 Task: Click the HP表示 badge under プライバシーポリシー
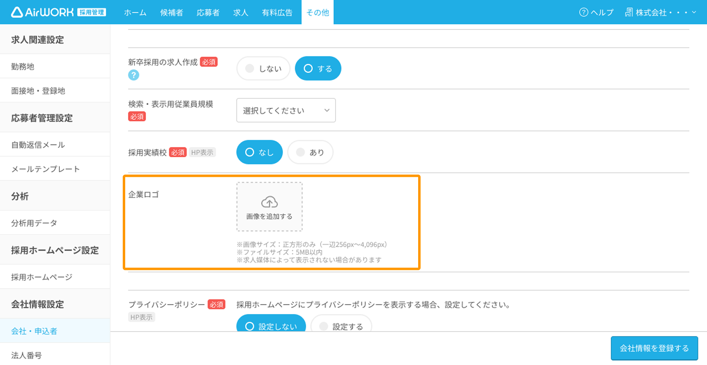point(142,317)
